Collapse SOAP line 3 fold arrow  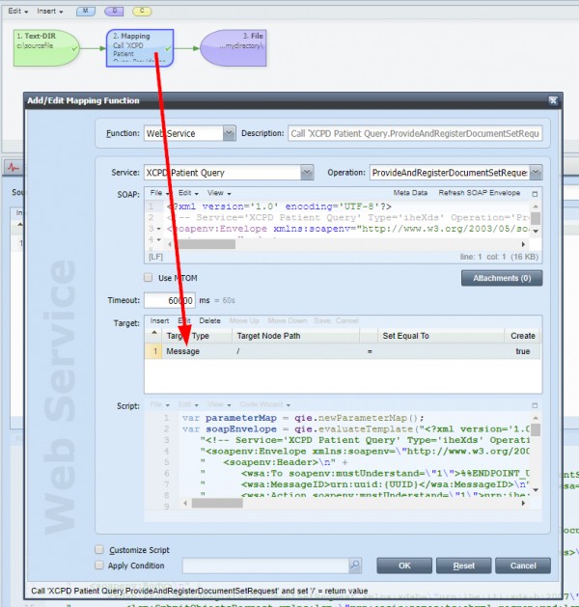click(x=158, y=229)
